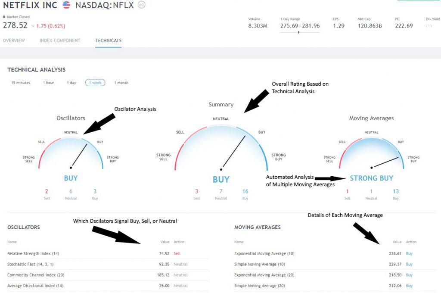
Task: Select the 1 day timeframe
Action: click(71, 83)
